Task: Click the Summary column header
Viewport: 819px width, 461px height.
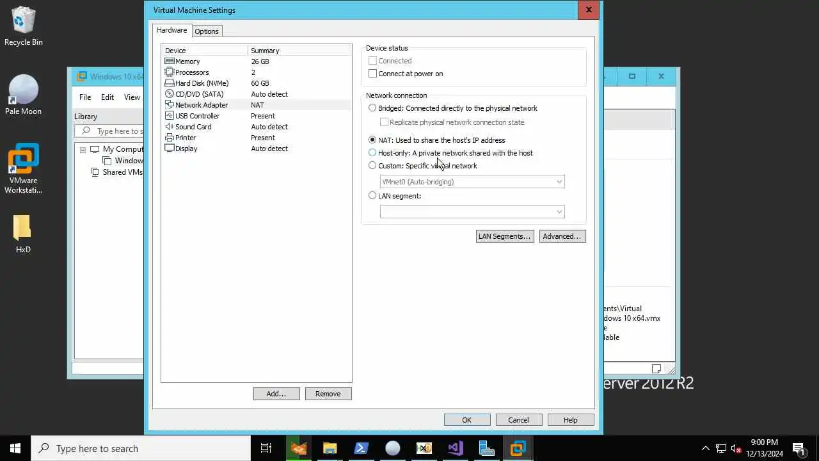Action: [x=299, y=51]
